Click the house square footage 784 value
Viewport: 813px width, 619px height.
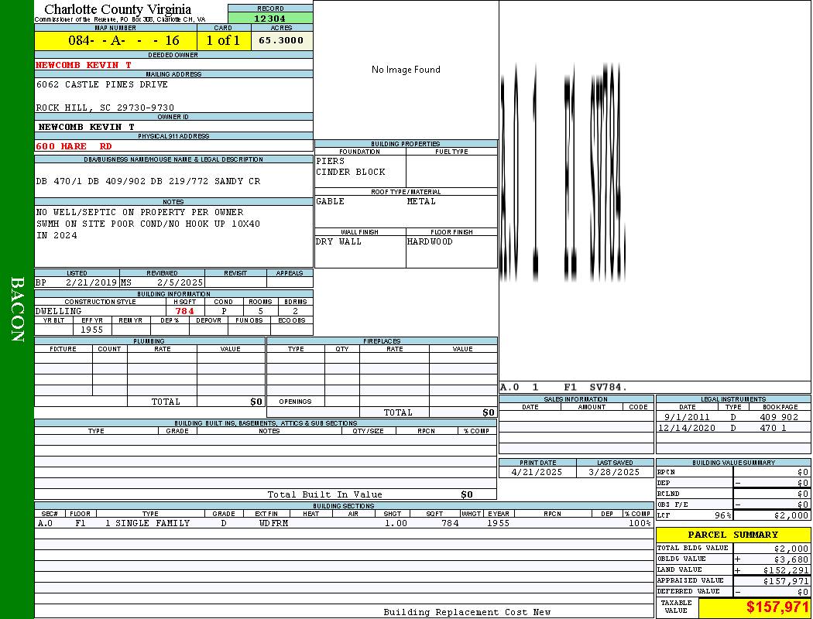[185, 311]
